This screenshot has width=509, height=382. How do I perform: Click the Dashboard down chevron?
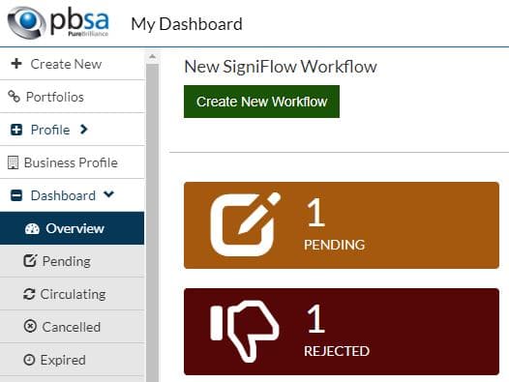click(108, 194)
